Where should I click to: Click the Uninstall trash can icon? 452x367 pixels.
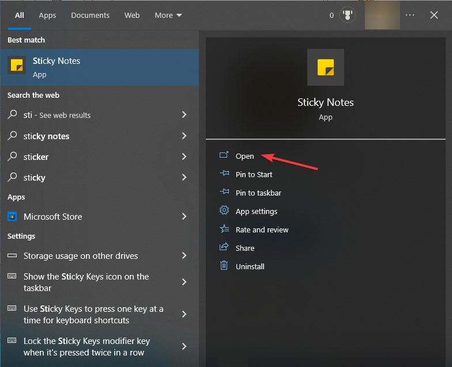click(224, 265)
